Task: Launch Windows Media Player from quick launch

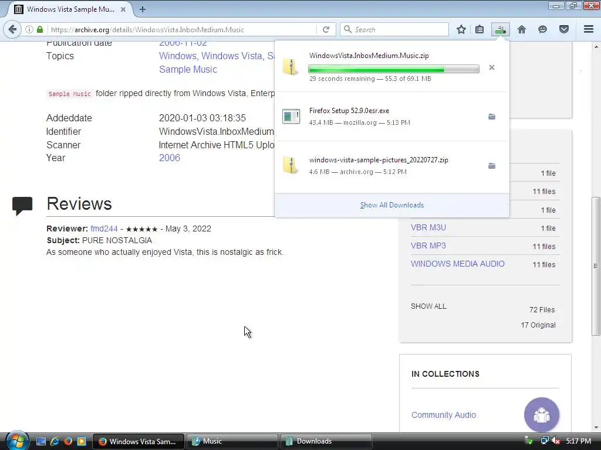Action: [82, 441]
